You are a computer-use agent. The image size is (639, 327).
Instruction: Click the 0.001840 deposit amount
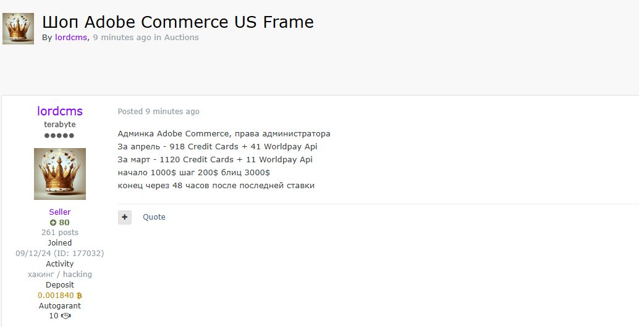(x=56, y=296)
